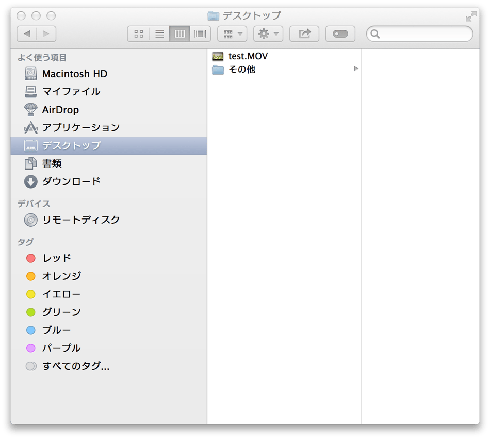Open the item arrangement dropdown
This screenshot has height=439, width=490.
click(232, 34)
